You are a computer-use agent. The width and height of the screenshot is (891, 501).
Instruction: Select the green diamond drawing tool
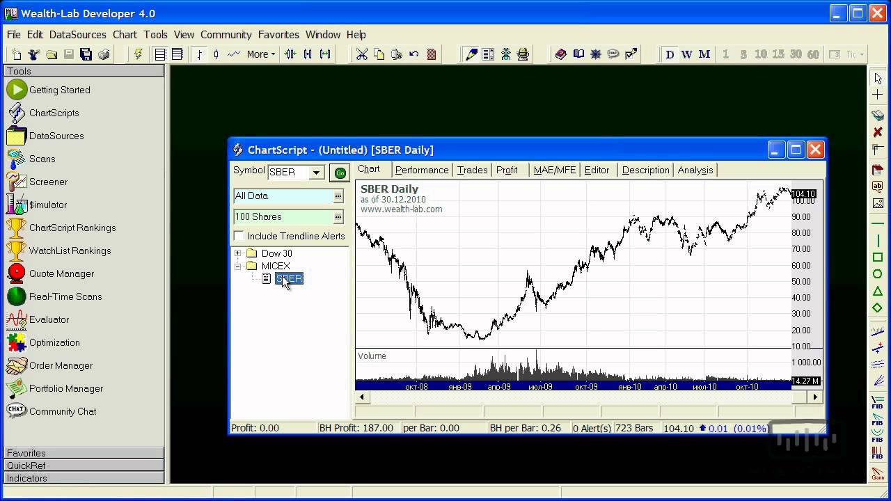tap(878, 308)
